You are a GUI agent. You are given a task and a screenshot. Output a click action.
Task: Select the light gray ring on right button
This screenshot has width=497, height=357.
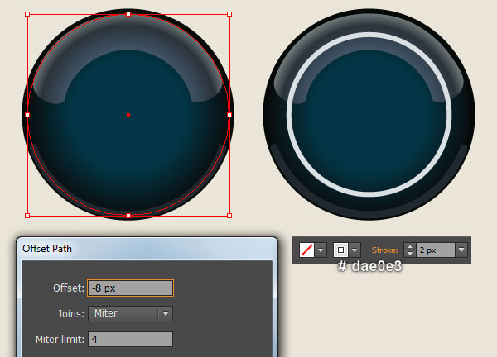click(369, 35)
